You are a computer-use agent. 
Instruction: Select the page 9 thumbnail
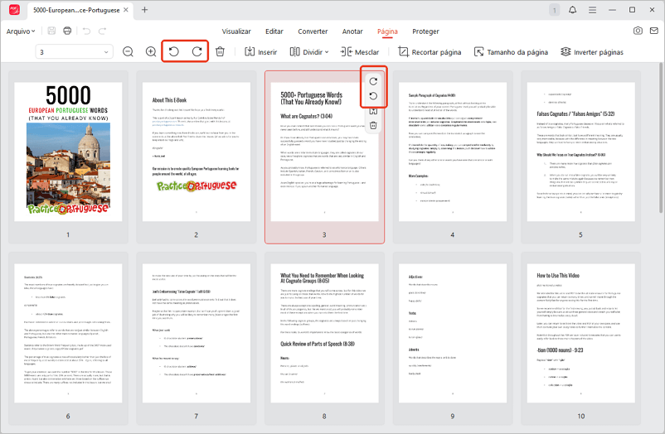coord(453,333)
